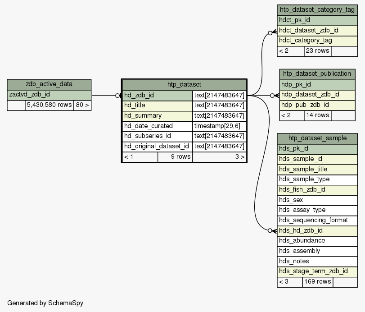
Task: Select the htp_dataset_publication table title
Action: [x=317, y=73]
